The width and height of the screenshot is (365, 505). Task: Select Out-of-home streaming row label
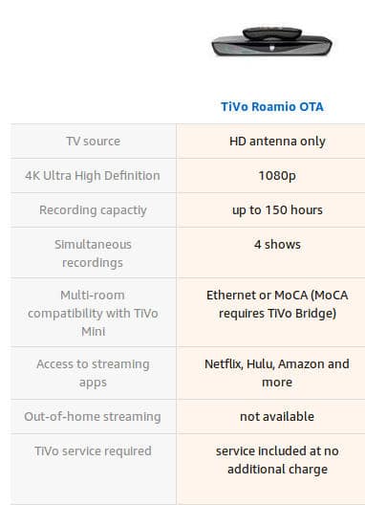(x=93, y=416)
